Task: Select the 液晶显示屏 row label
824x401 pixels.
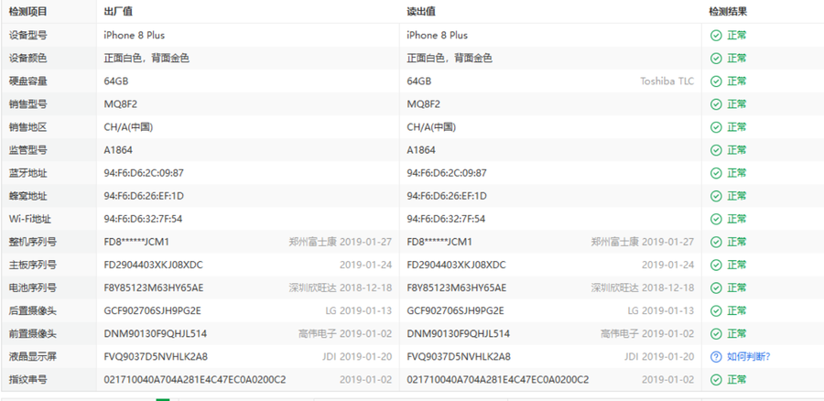Action: pos(33,357)
